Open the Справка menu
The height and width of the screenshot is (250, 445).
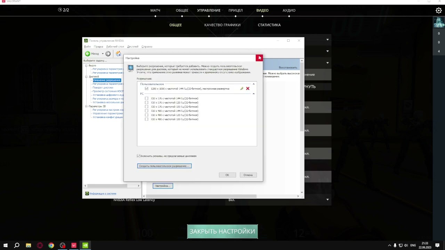[x=147, y=47]
